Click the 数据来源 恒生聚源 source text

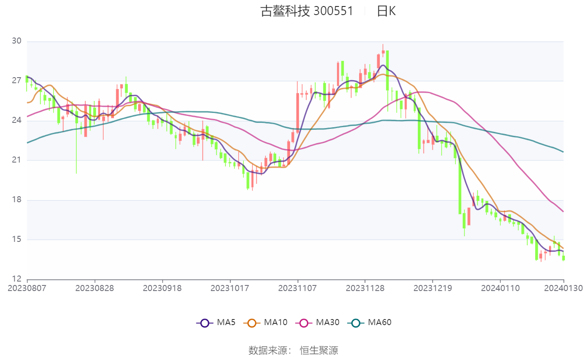(x=293, y=350)
